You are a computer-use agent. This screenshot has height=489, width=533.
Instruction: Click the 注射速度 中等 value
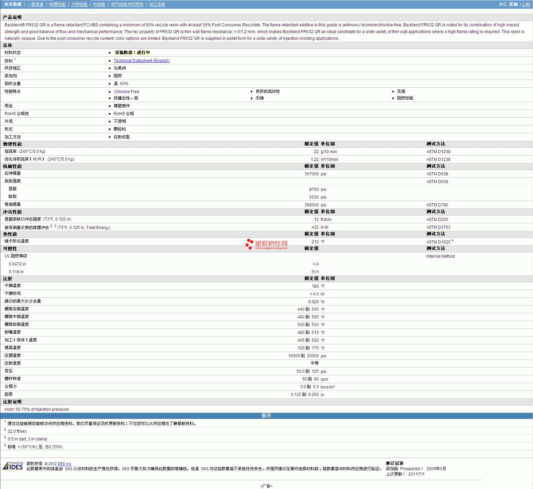point(314,363)
